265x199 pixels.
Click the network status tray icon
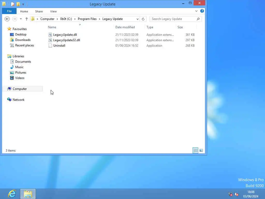[x=230, y=194]
